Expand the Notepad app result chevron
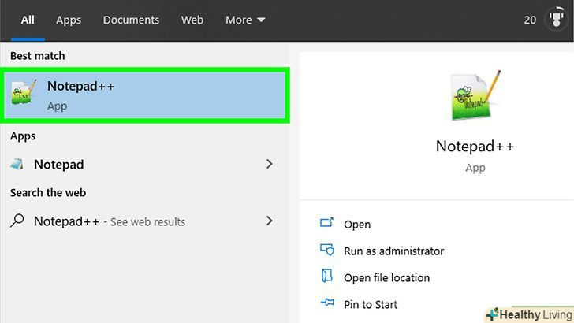Screen dimensions: 574x323 [x=270, y=165]
